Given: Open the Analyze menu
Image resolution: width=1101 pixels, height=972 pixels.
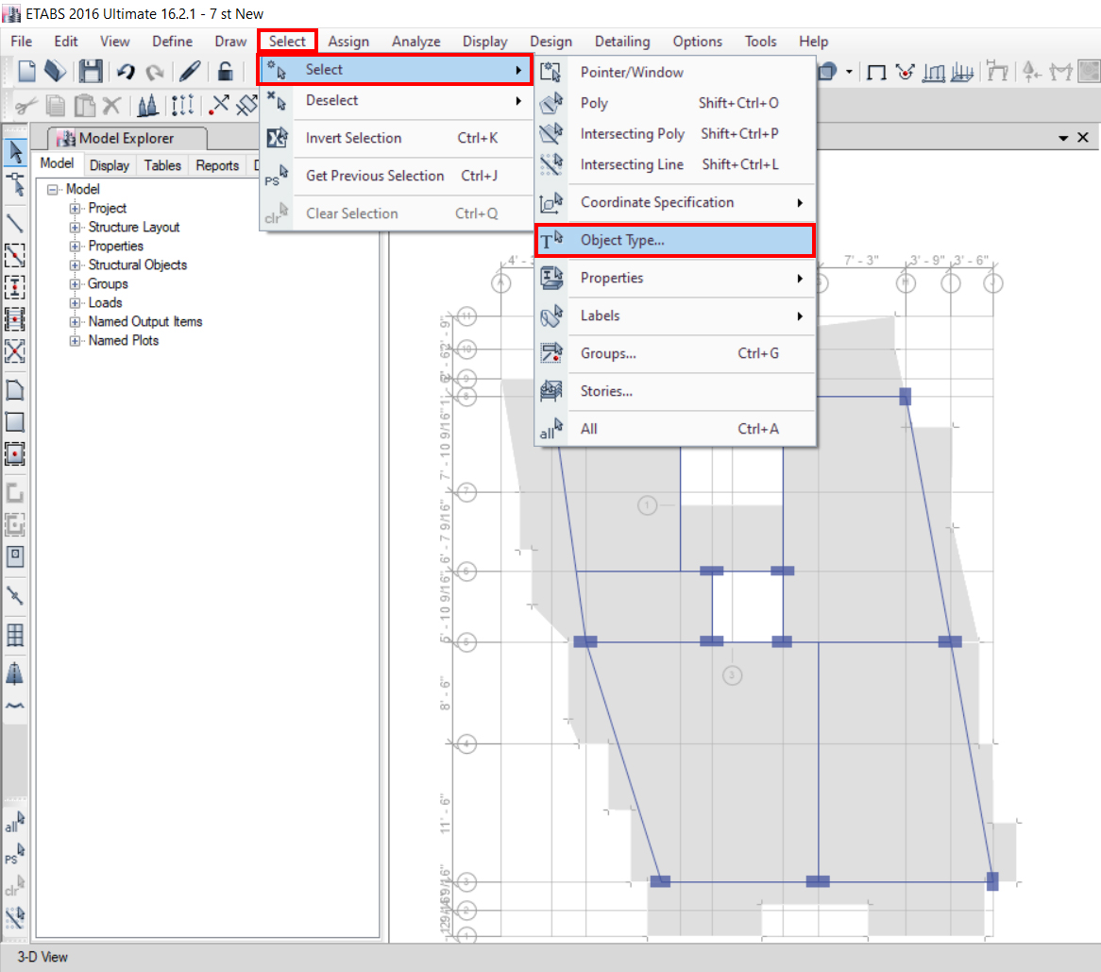Looking at the screenshot, I should click(x=415, y=42).
